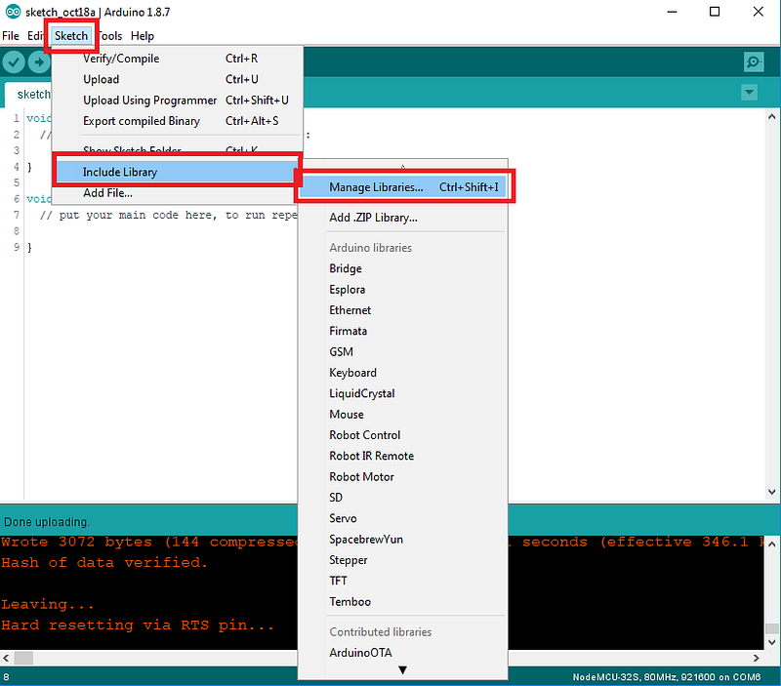Expand the Include Library submenu

pyautogui.click(x=177, y=172)
